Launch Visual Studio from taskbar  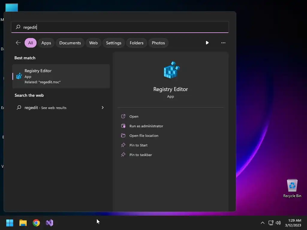point(49,223)
